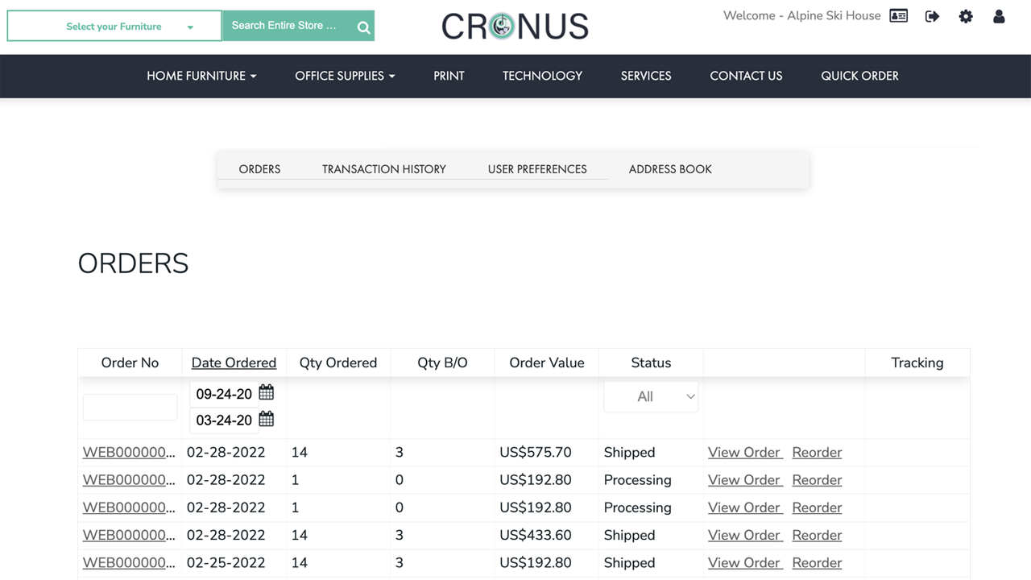Open the account card icon in the header
Image resolution: width=1031 pixels, height=580 pixels.
point(898,15)
